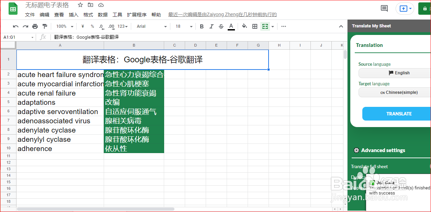Check cloud save status icon
This screenshot has height=212, width=431.
pos(101,5)
